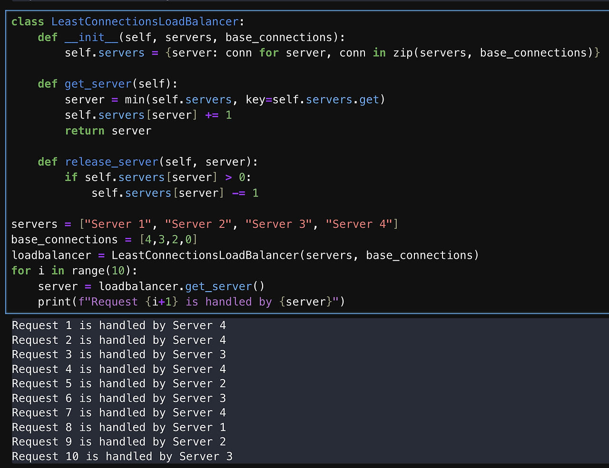Click output line "Request 7 is handled by Server 4"
The image size is (609, 468).
[119, 413]
